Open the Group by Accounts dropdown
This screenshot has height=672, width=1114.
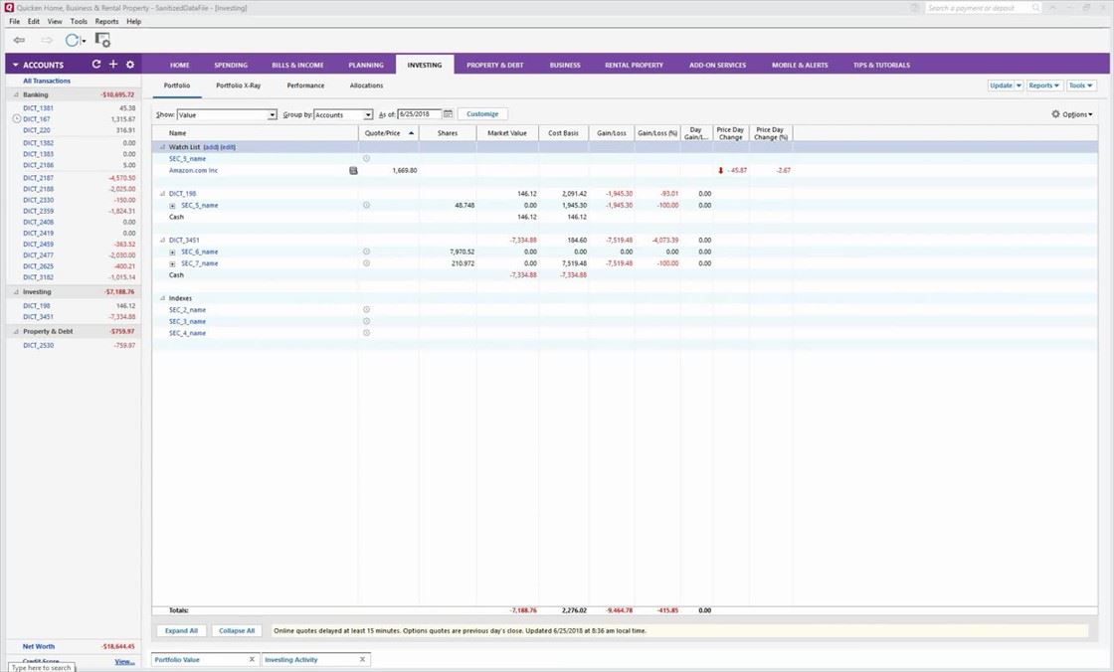(343, 115)
